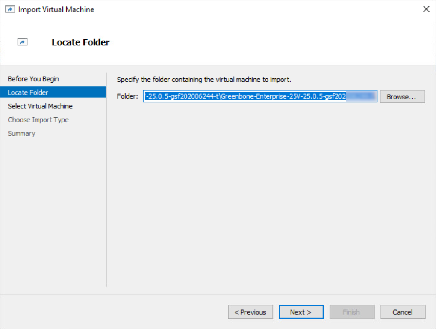Select the Locate Folder step in sidebar
Viewport: 436px width, 329px height.
click(x=53, y=92)
